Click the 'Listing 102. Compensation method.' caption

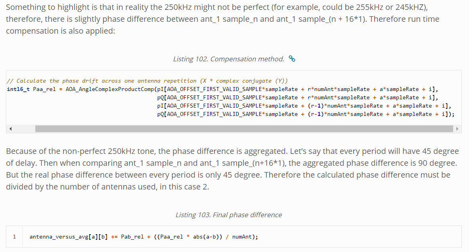coord(228,59)
